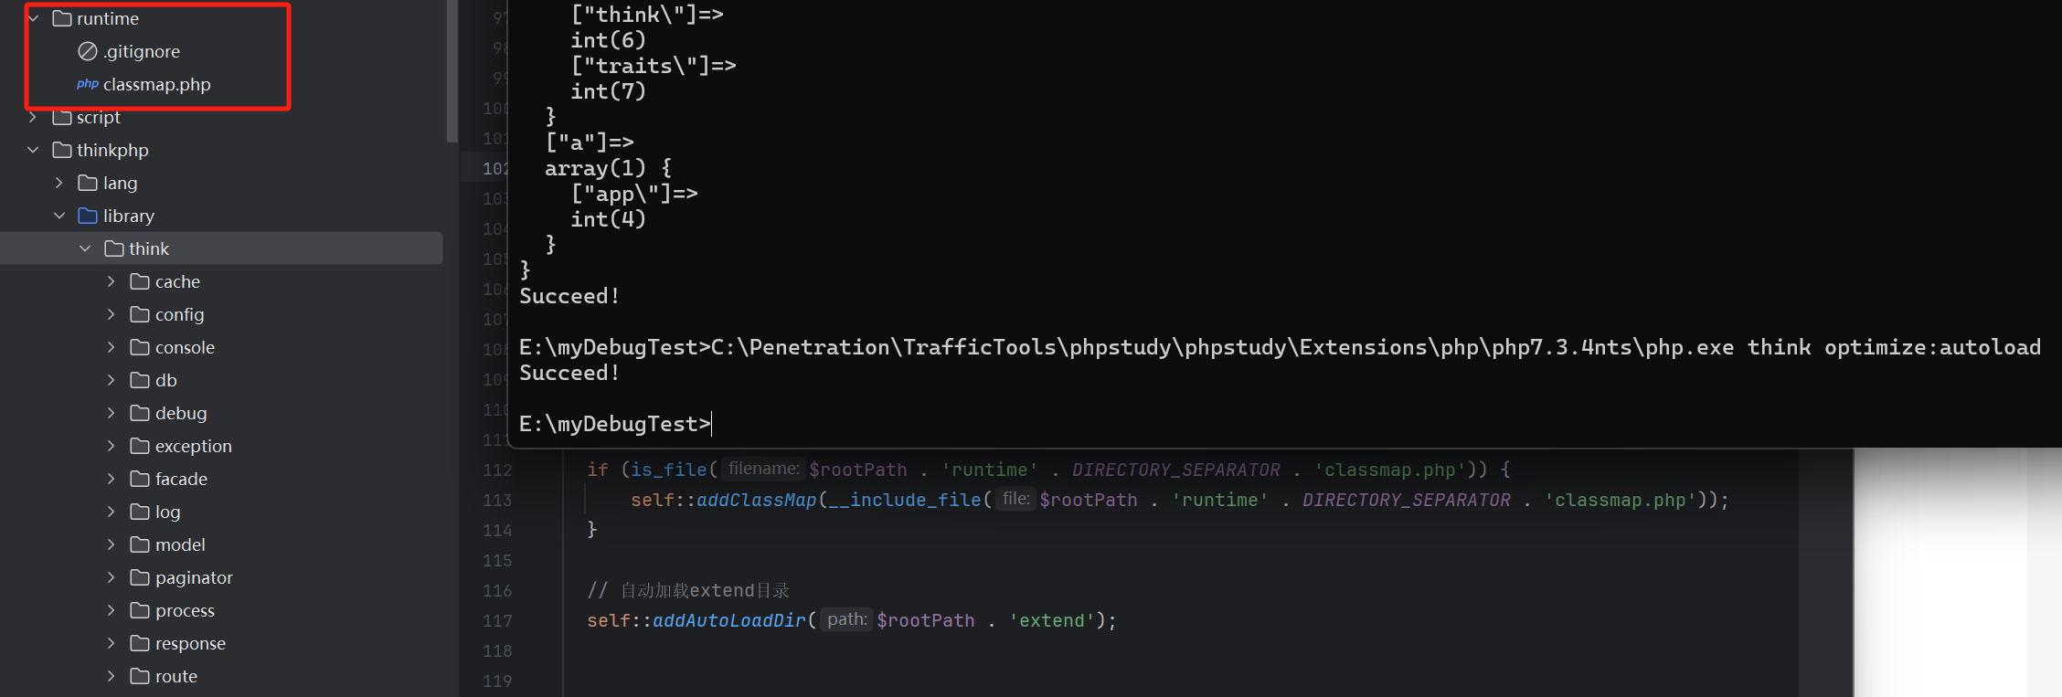Click the console folder icon
2062x697 pixels.
pyautogui.click(x=140, y=347)
